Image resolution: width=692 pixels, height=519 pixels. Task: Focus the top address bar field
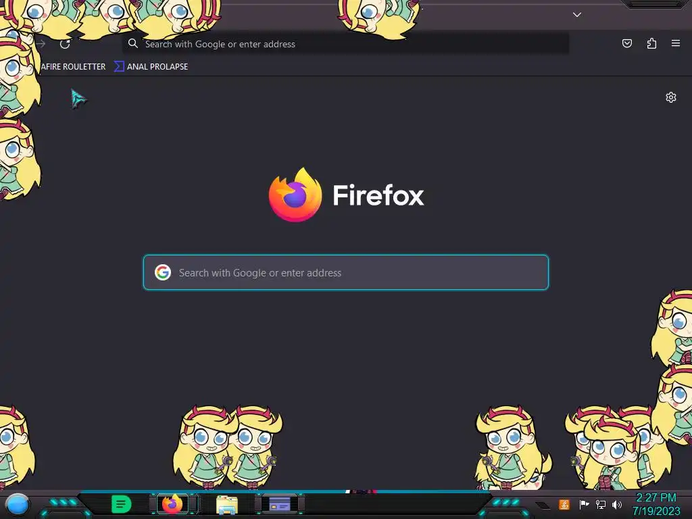click(x=345, y=44)
